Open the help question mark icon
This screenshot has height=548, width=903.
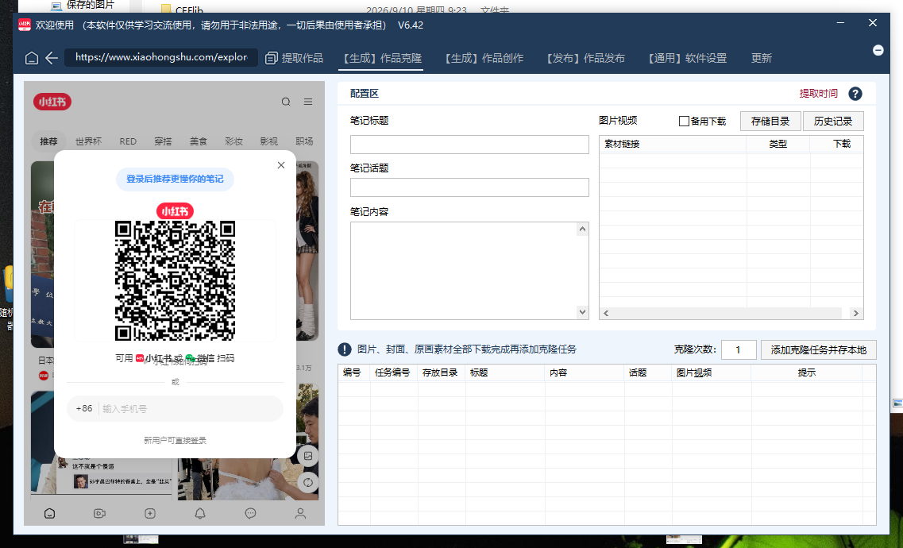855,93
